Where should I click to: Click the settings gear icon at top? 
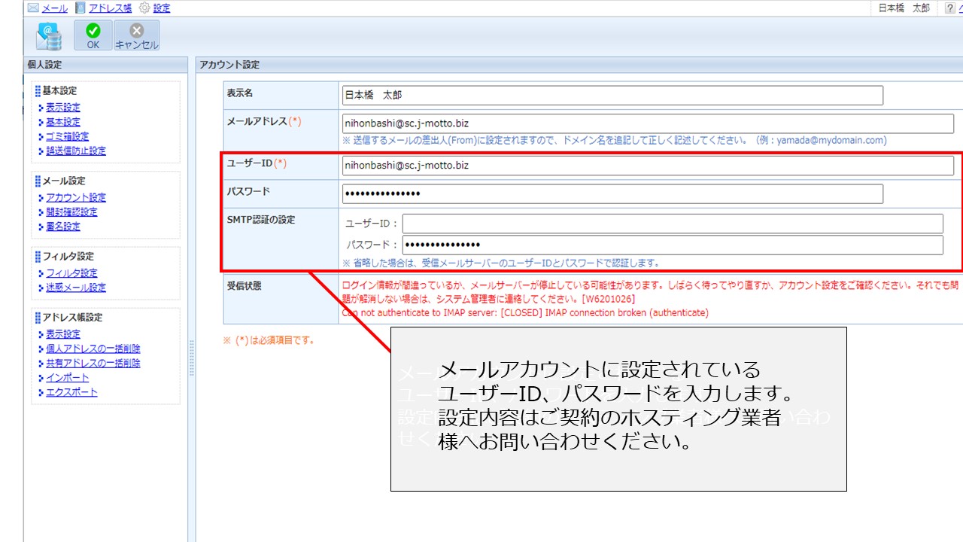[144, 8]
